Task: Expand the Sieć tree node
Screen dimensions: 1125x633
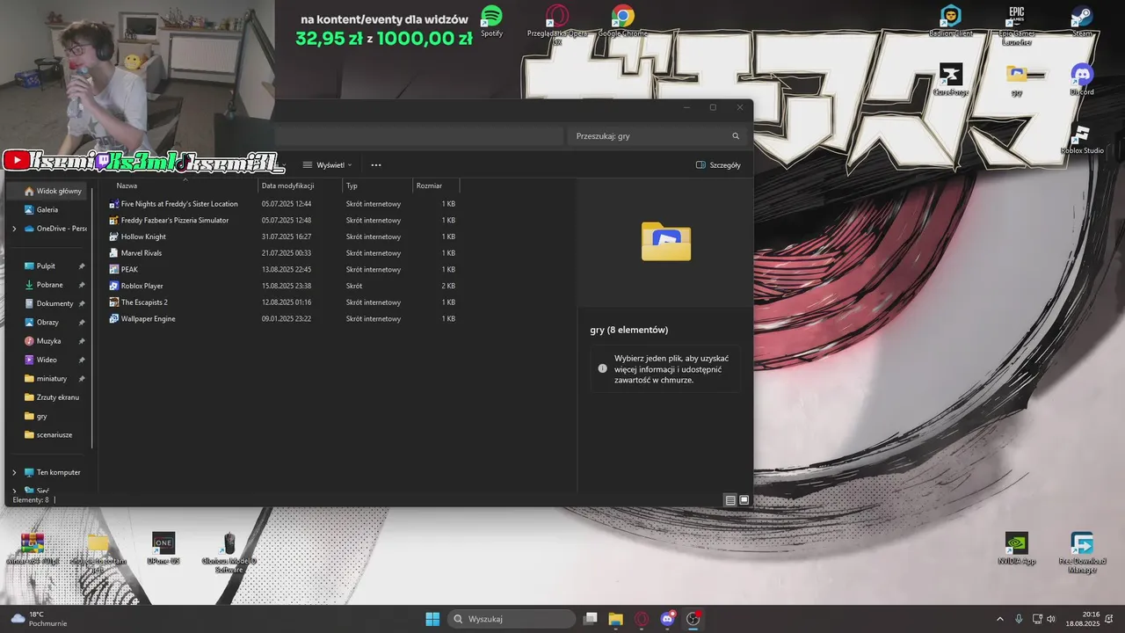Action: [14, 491]
